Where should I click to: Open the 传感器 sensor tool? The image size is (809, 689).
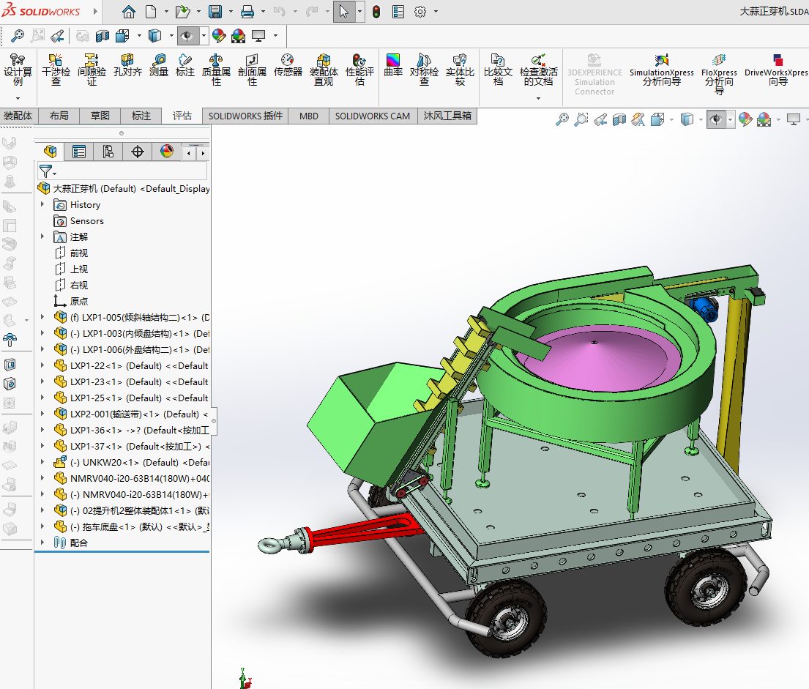pos(288,66)
